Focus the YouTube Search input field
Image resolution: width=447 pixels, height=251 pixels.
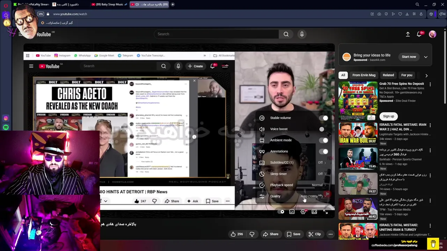(216, 34)
